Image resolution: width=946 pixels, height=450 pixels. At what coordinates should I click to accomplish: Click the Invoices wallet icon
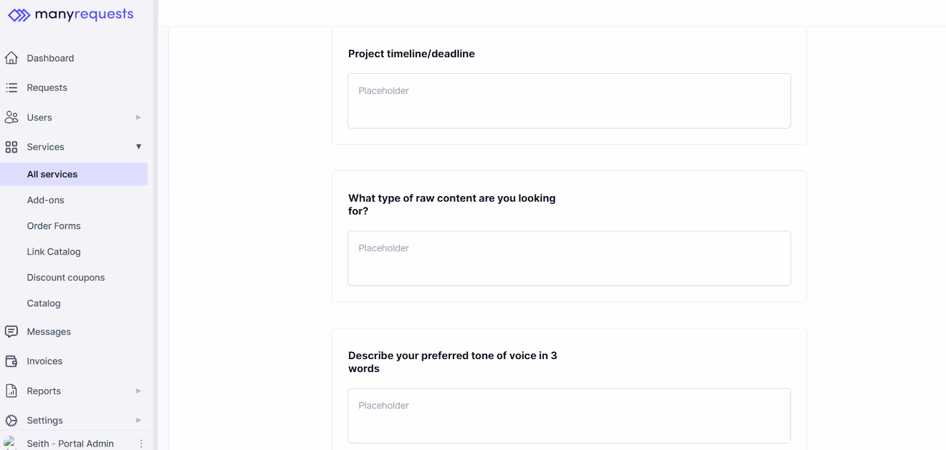pos(11,361)
